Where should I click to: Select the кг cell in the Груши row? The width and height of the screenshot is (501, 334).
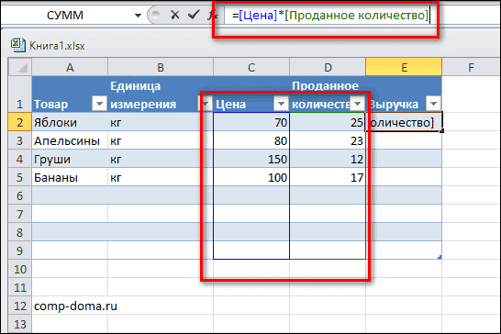[161, 159]
